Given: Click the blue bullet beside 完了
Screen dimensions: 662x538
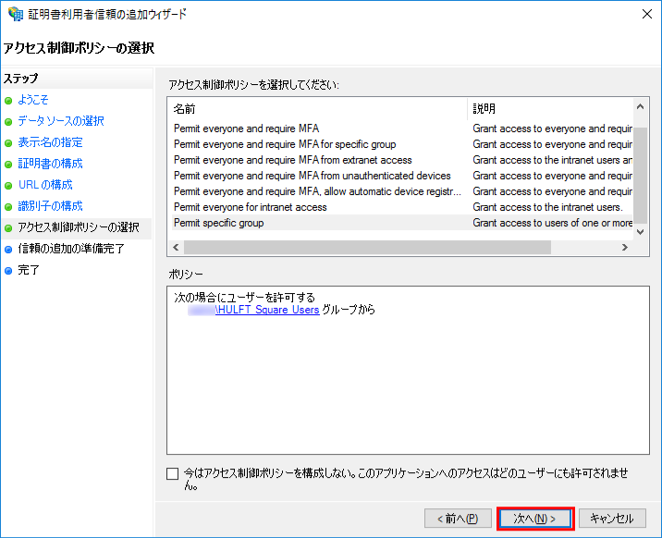Looking at the screenshot, I should coord(9,271).
